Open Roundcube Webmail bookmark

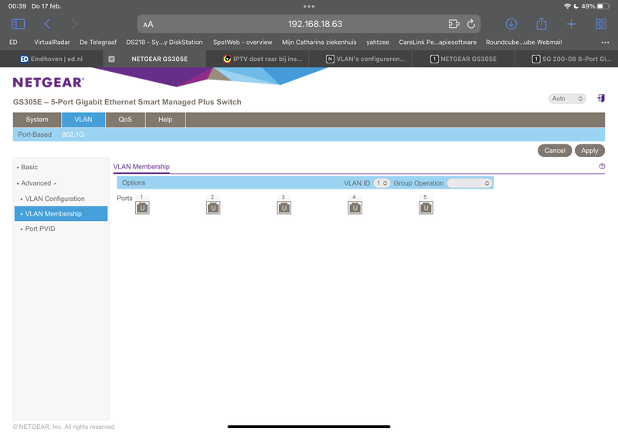pos(524,43)
